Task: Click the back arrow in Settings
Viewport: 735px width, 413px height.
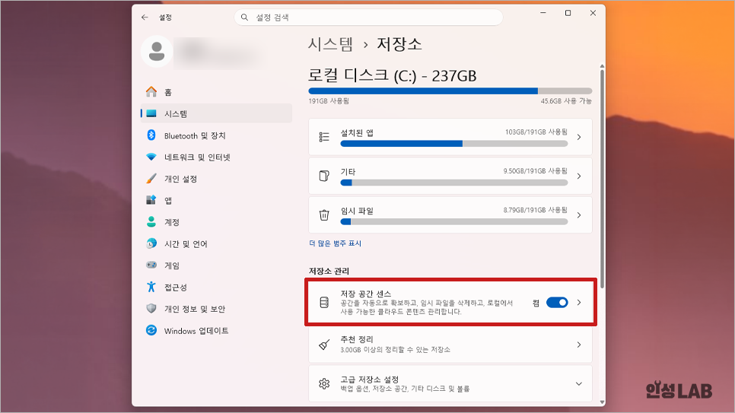Action: point(145,17)
